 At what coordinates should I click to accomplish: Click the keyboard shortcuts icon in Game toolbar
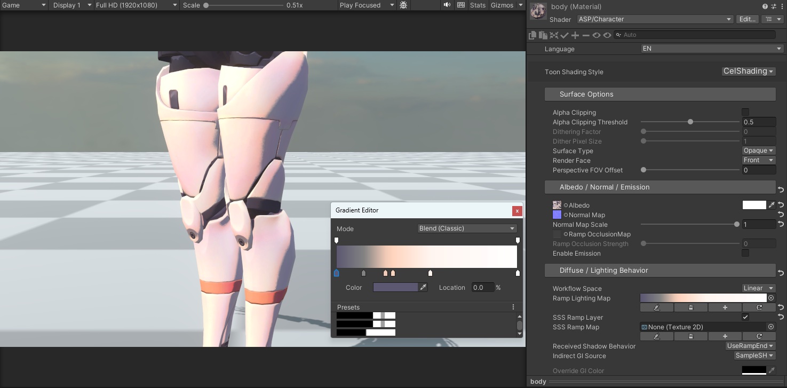tap(461, 5)
